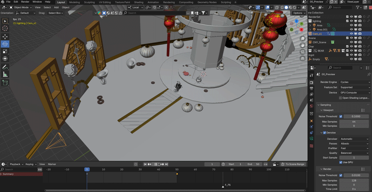372x192 pixels.
Task: Jump to the timeline's first frame
Action: click(x=145, y=164)
